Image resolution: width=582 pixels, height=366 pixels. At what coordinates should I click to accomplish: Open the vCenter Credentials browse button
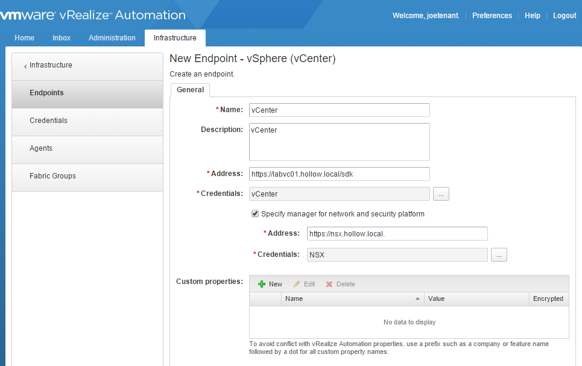tap(441, 194)
